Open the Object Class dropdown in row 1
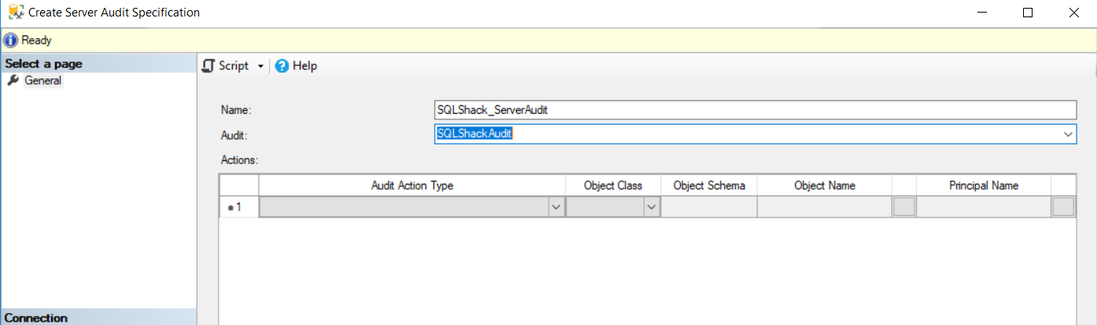 tap(651, 207)
